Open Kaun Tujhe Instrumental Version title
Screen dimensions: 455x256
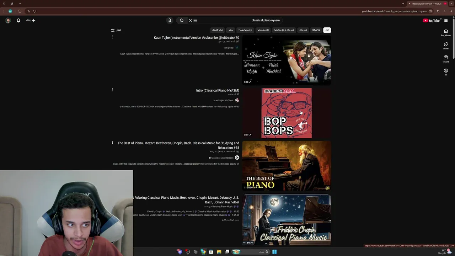pos(196,38)
